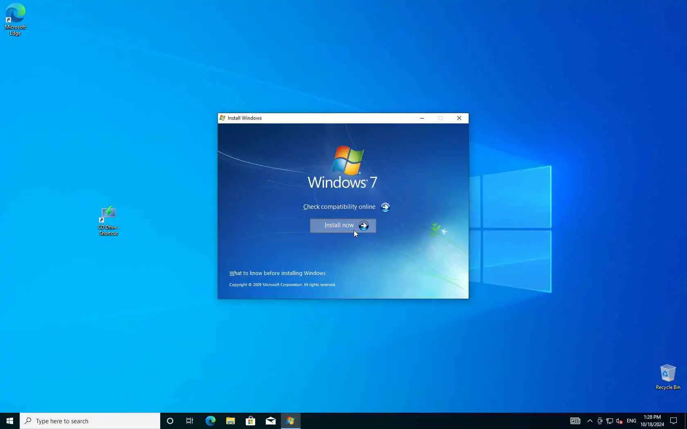Open the Mail app from the taskbar
The width and height of the screenshot is (687, 429).
point(270,421)
